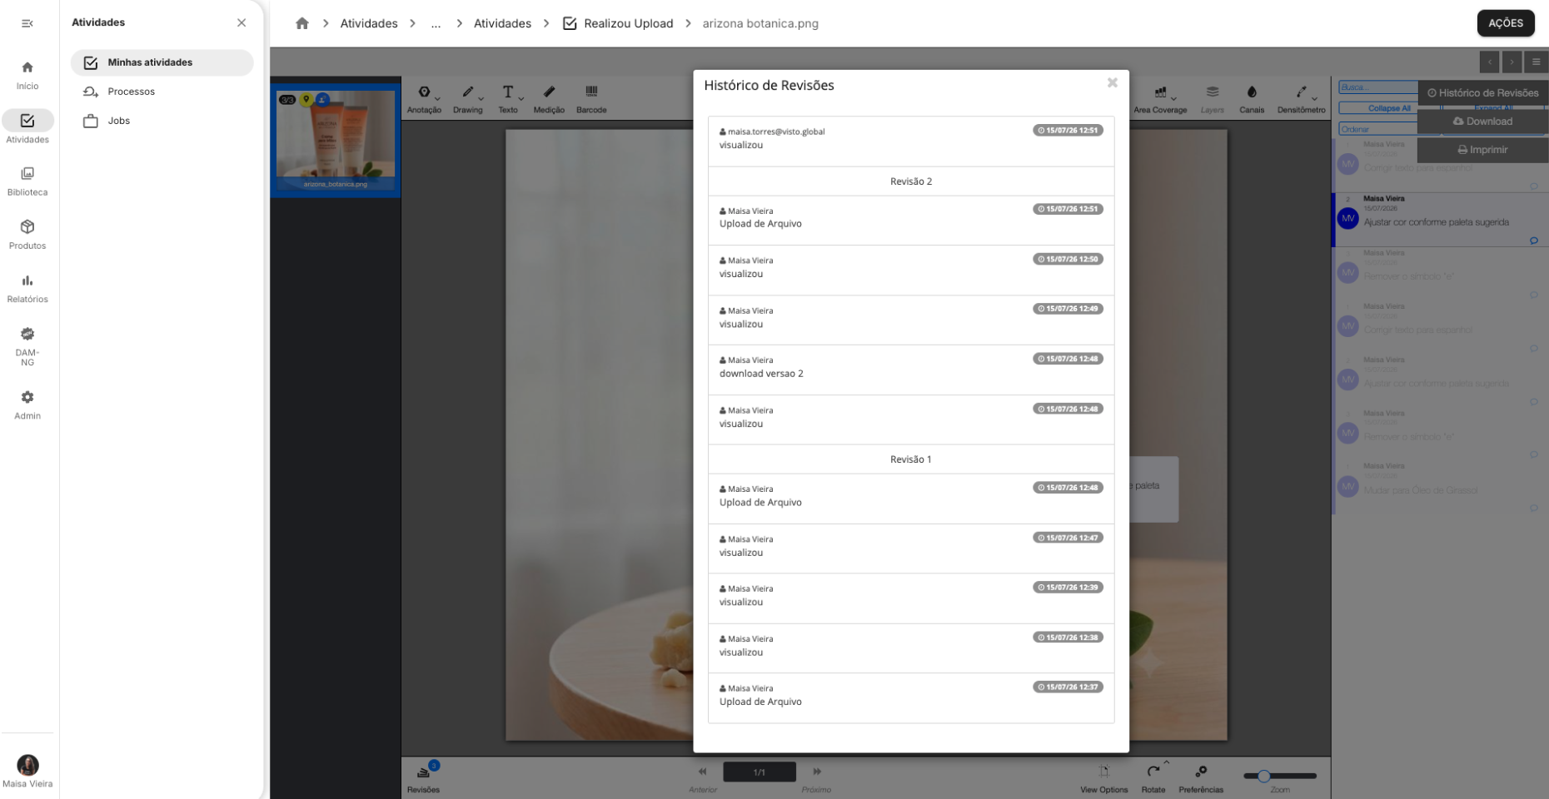The height and width of the screenshot is (799, 1549).
Task: Expand the collapsed breadcrumb ellipsis
Action: point(436,23)
